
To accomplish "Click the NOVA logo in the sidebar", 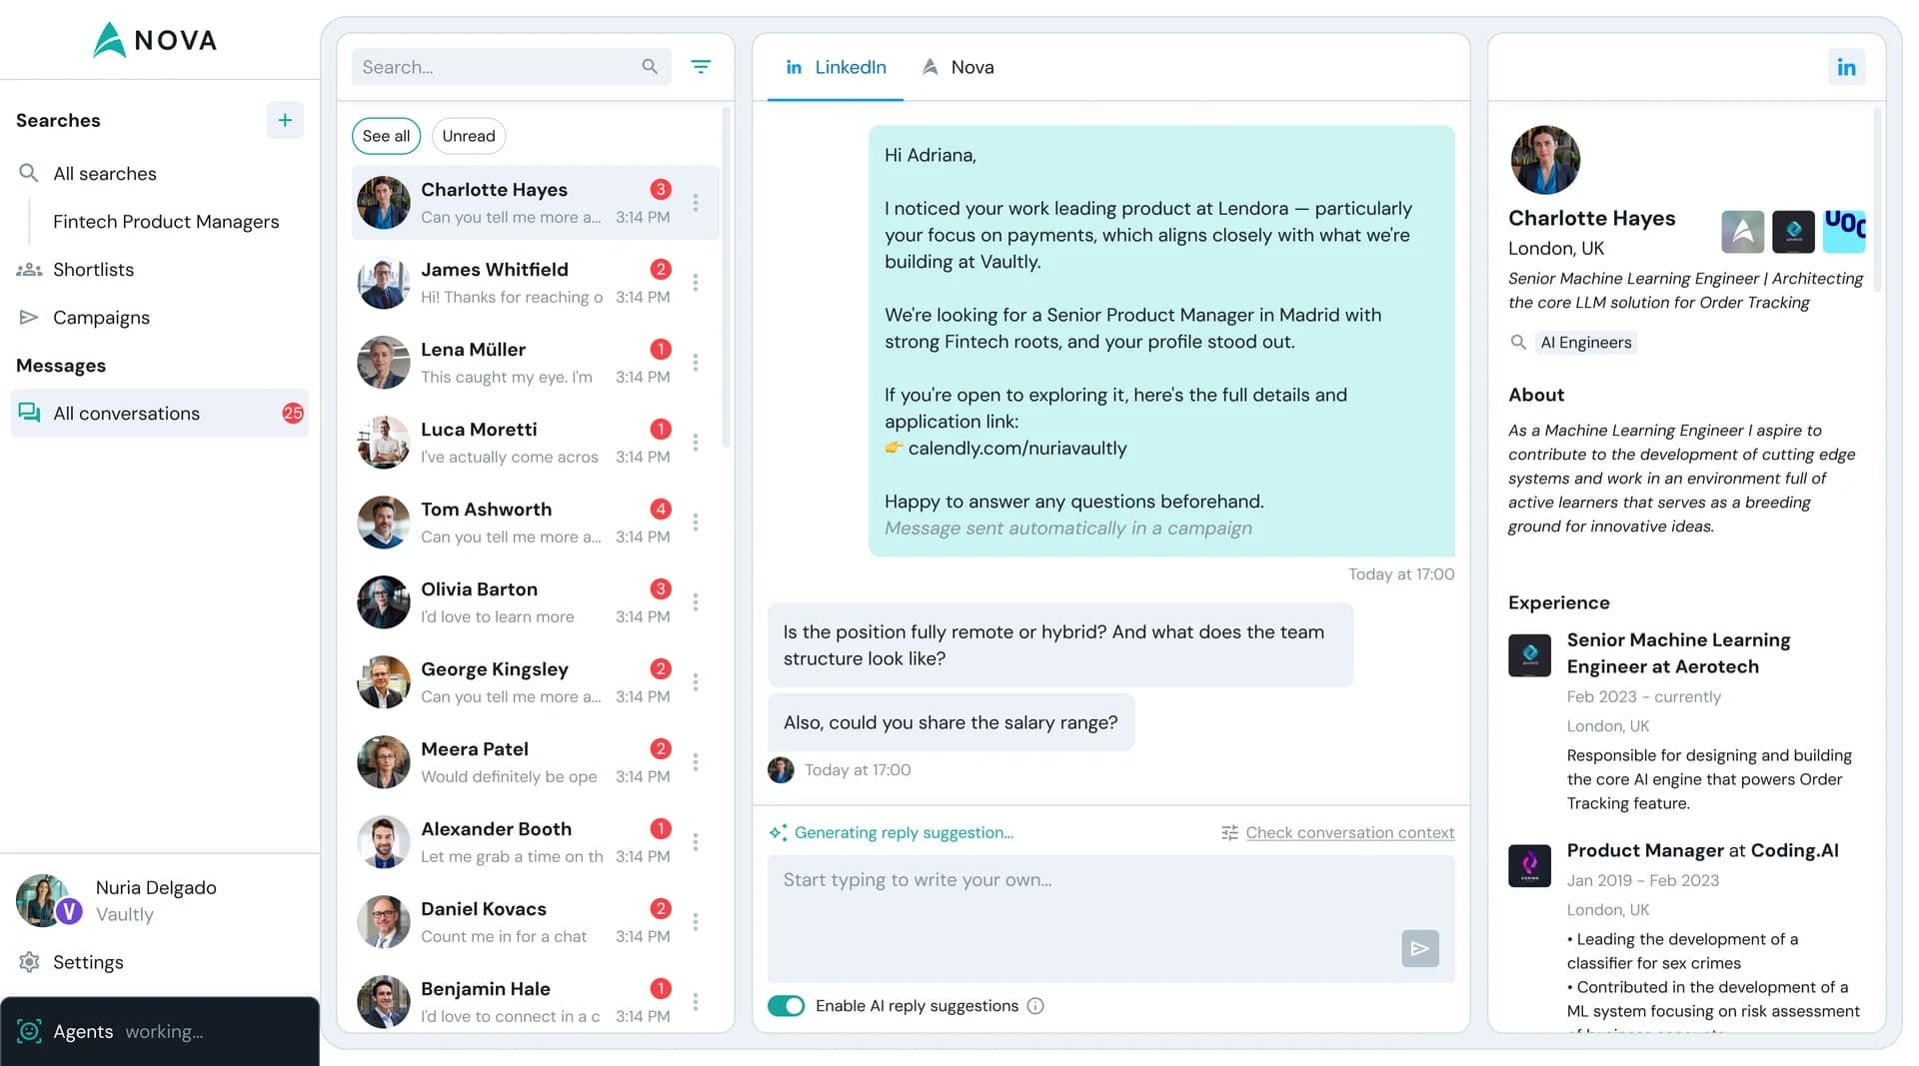I will coord(155,40).
